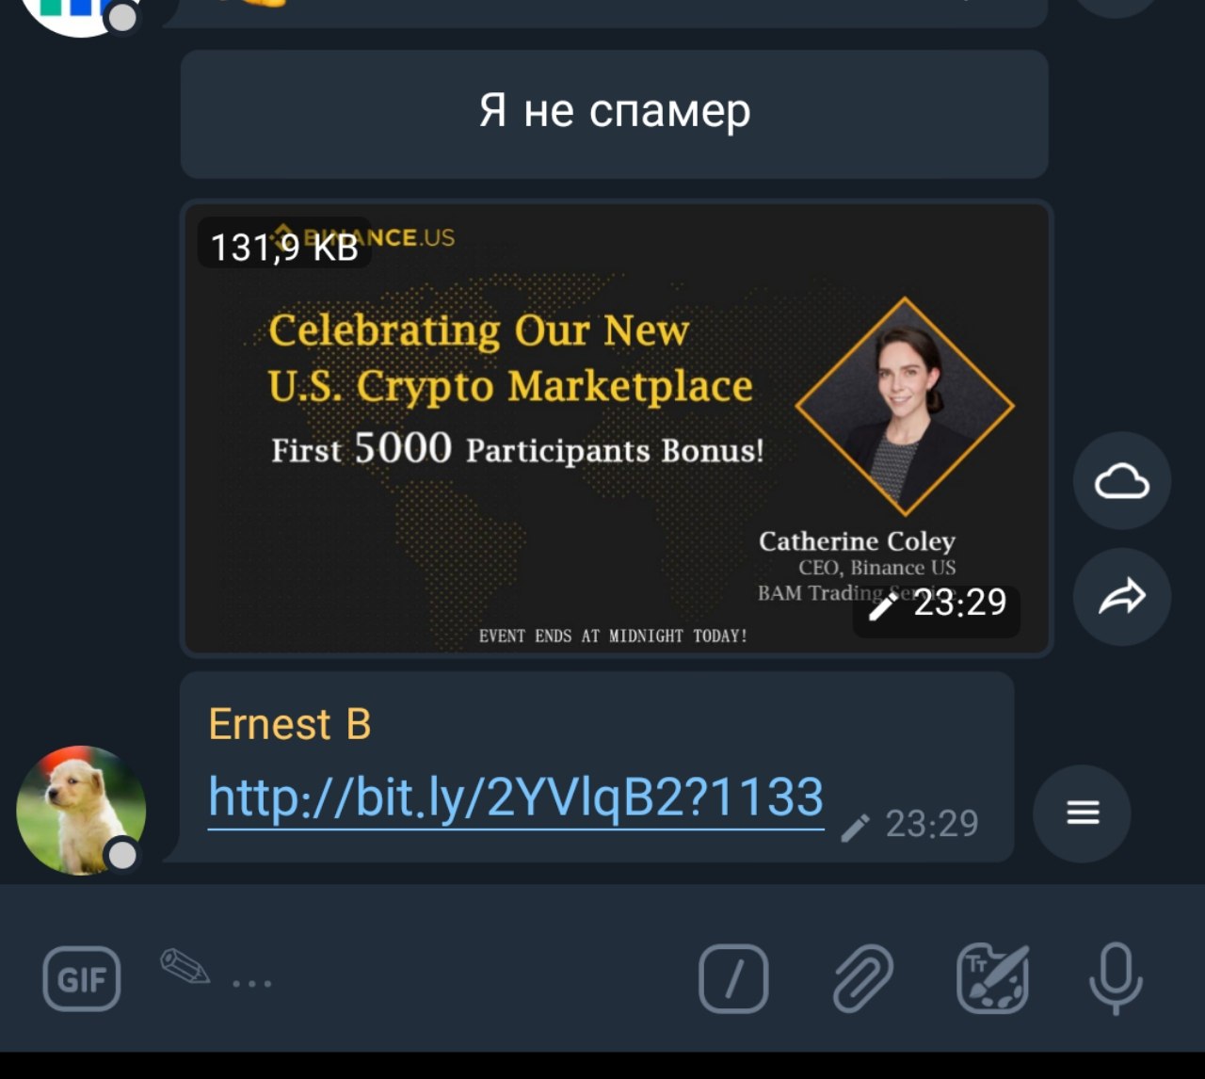Start voice recording with the microphone
Image resolution: width=1205 pixels, height=1079 pixels.
(1116, 979)
